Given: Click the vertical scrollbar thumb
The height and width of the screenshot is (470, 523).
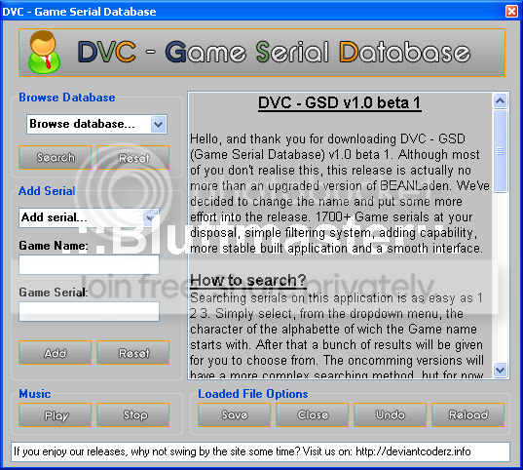Looking at the screenshot, I should tap(500, 151).
